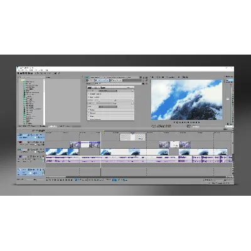The height and width of the screenshot is (251, 251).
Task: Select the checkered title clip on top track
Action: [x=132, y=137]
